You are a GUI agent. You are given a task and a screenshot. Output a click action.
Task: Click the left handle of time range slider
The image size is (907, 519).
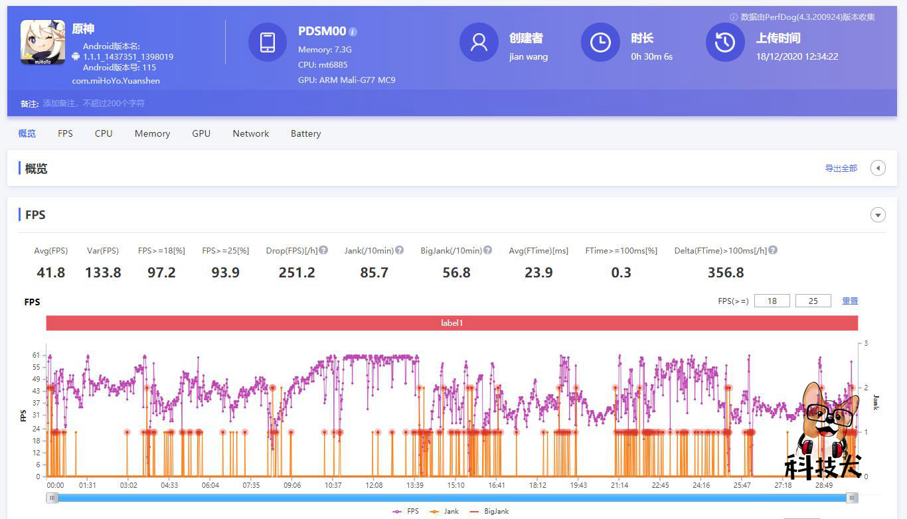[52, 498]
